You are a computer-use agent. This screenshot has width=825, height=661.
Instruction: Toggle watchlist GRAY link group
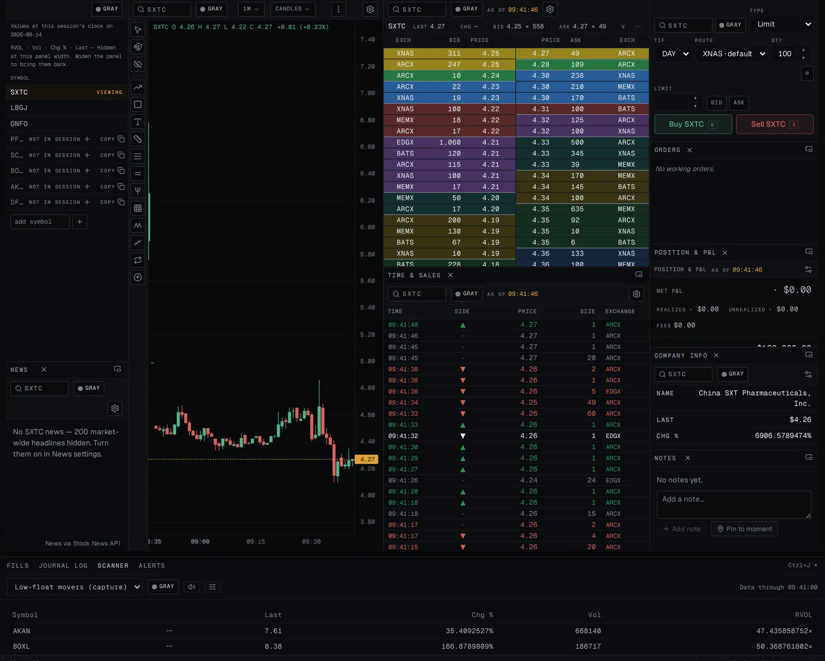[107, 9]
